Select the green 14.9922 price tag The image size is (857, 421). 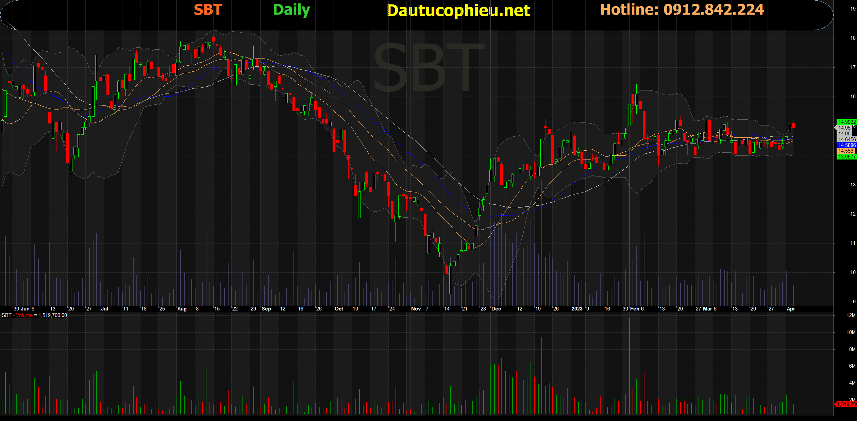coord(846,122)
